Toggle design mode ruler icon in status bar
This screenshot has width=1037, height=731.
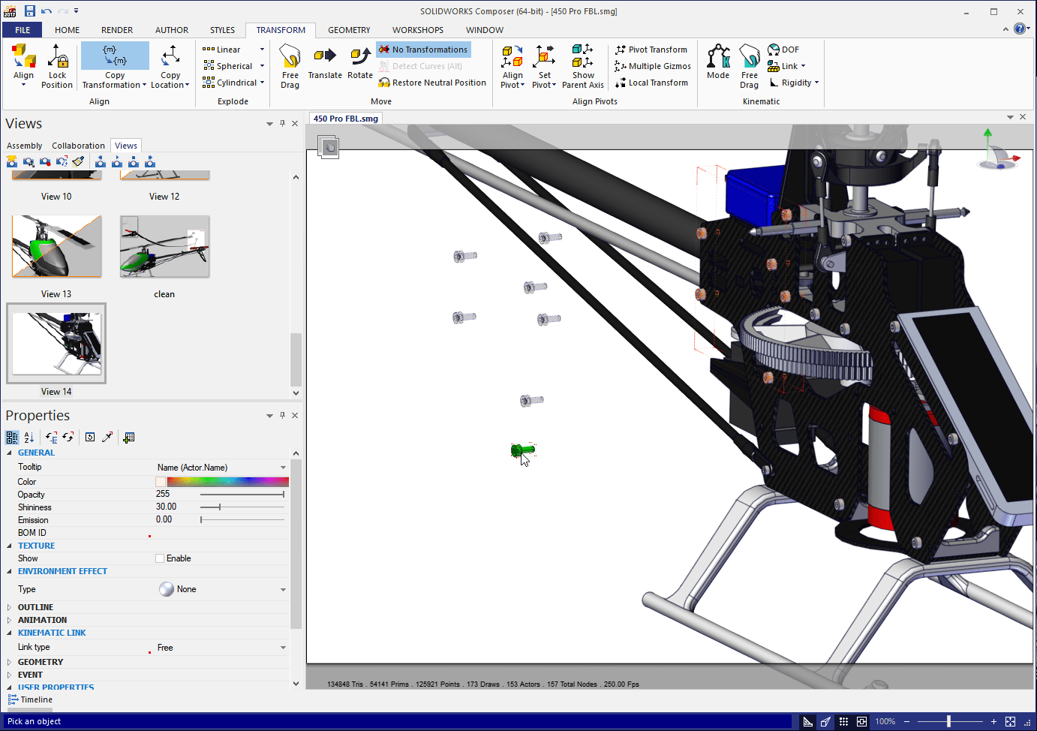click(x=807, y=721)
